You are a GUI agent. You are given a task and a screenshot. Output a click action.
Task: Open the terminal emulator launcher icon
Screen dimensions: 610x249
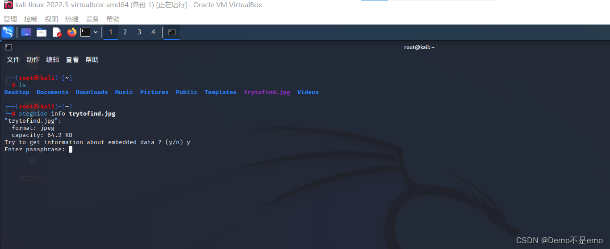click(x=85, y=32)
